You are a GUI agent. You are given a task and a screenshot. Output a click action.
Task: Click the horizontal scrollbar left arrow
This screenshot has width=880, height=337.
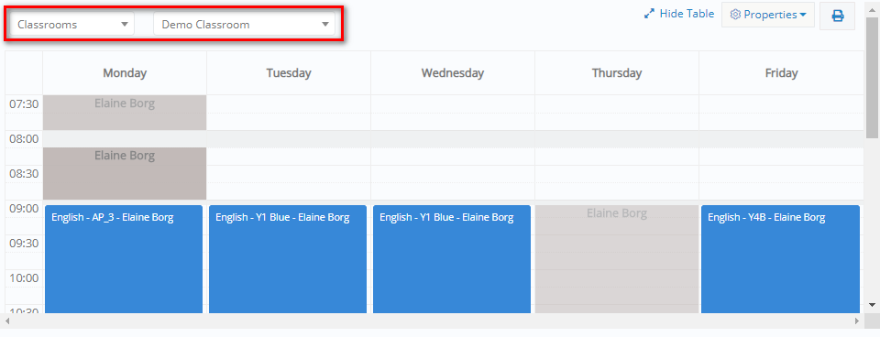pos(8,321)
